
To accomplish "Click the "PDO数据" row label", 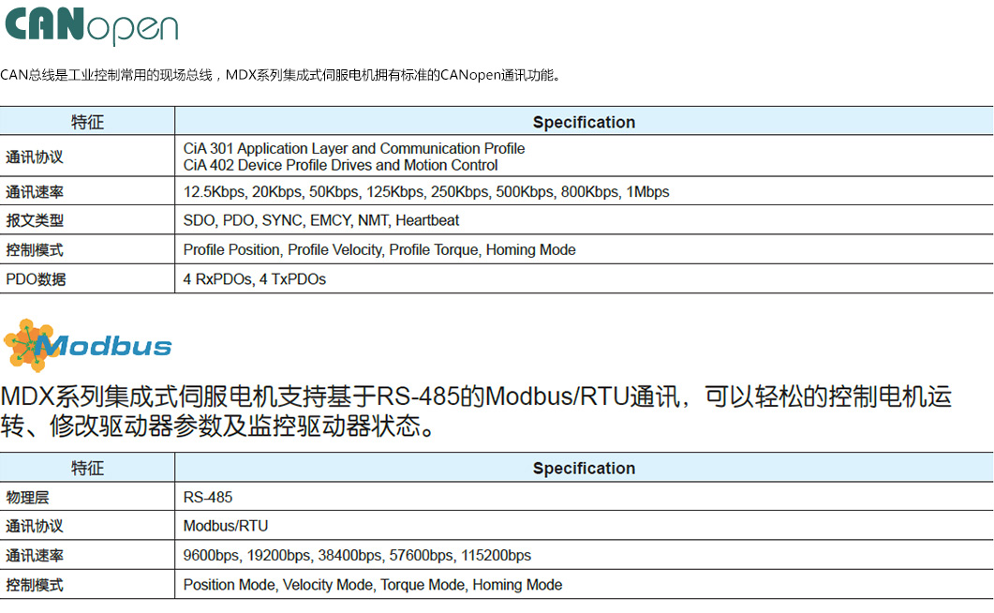I will (37, 279).
